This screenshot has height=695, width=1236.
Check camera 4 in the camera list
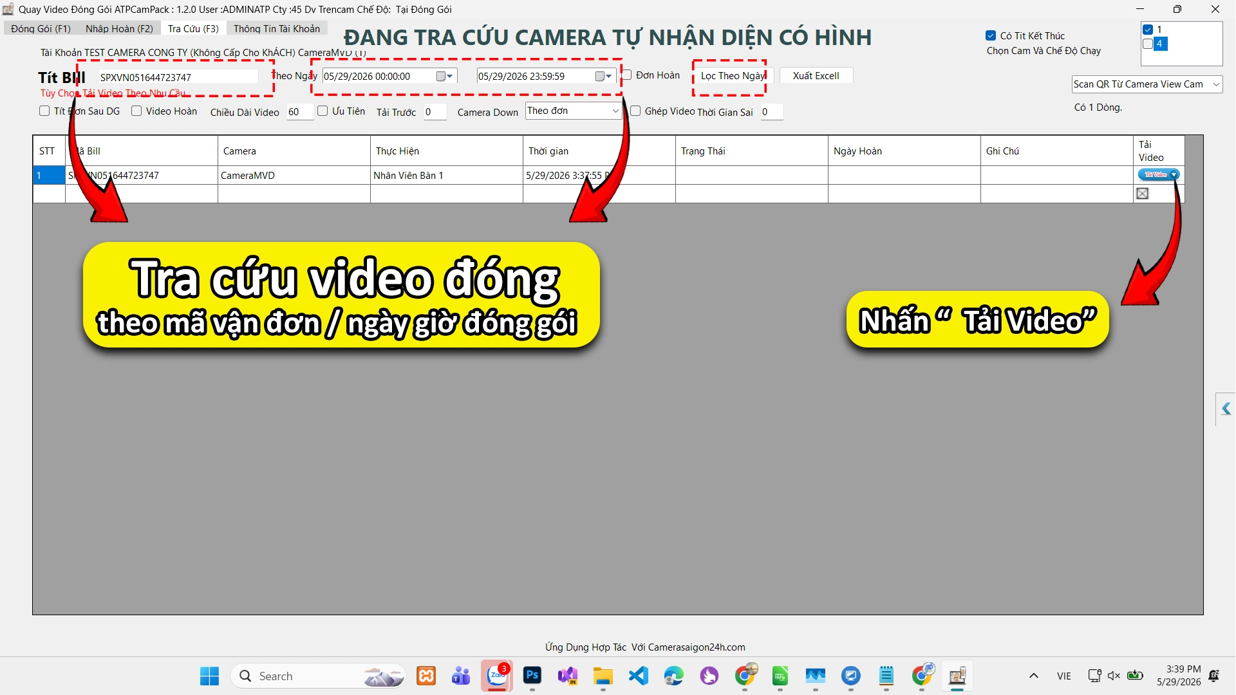tap(1148, 44)
